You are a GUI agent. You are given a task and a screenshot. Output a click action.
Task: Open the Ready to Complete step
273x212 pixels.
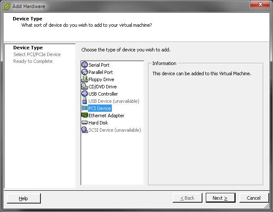pyautogui.click(x=33, y=61)
